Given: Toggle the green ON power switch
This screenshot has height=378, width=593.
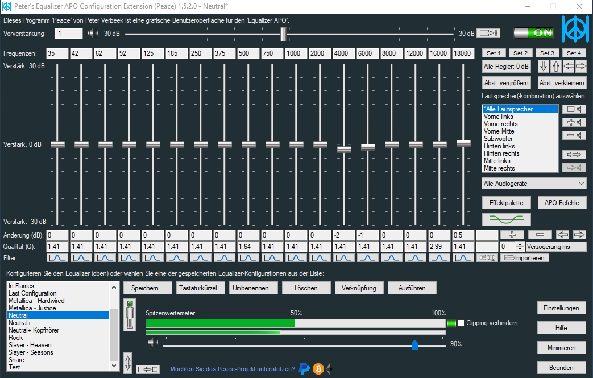Looking at the screenshot, I should [534, 33].
